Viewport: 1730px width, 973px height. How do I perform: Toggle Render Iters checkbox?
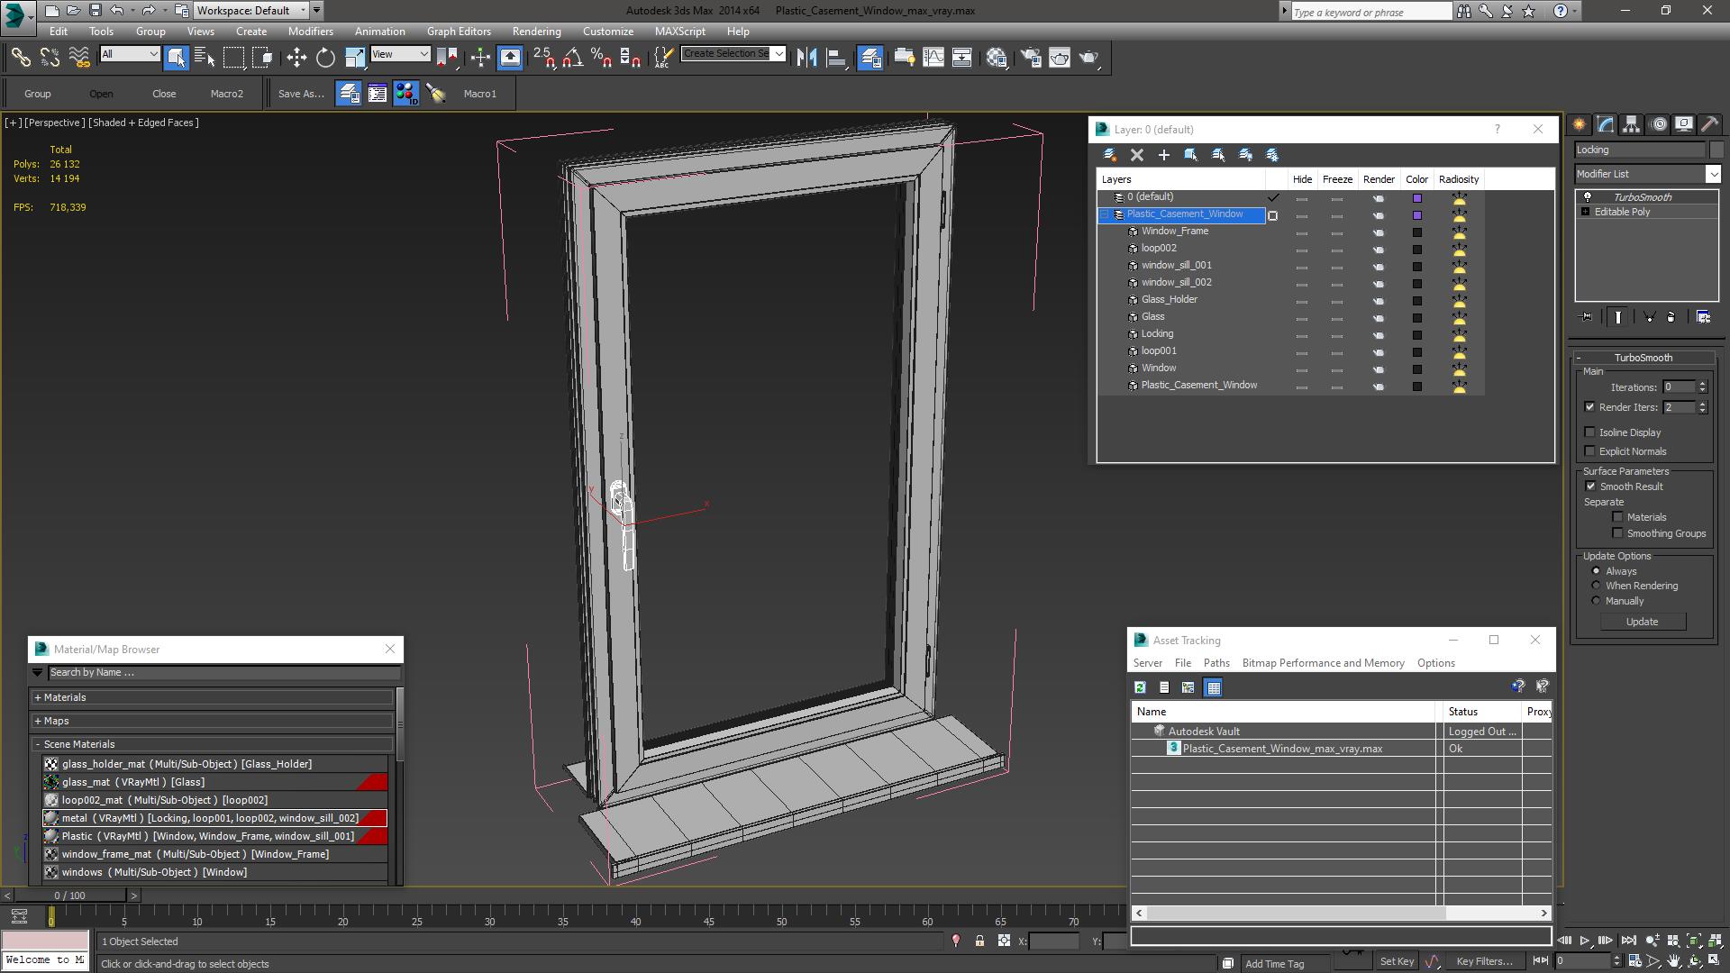coord(1590,407)
